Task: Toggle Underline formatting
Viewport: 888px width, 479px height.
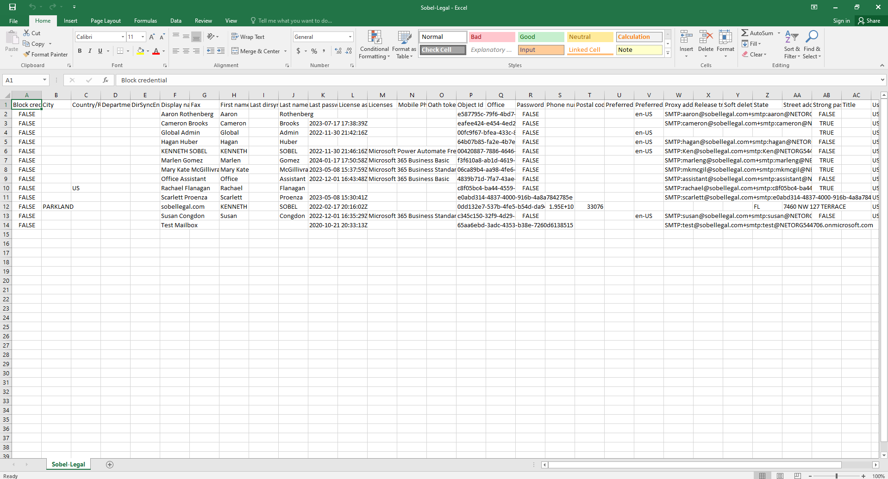Action: tap(100, 51)
